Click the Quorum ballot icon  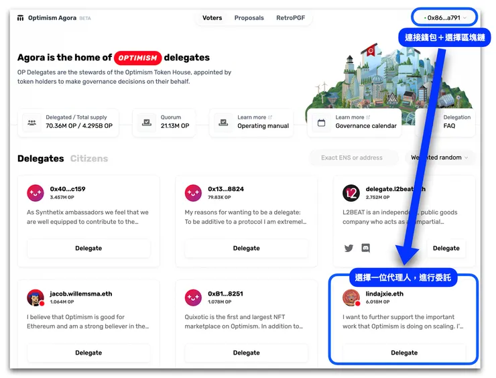[147, 123]
